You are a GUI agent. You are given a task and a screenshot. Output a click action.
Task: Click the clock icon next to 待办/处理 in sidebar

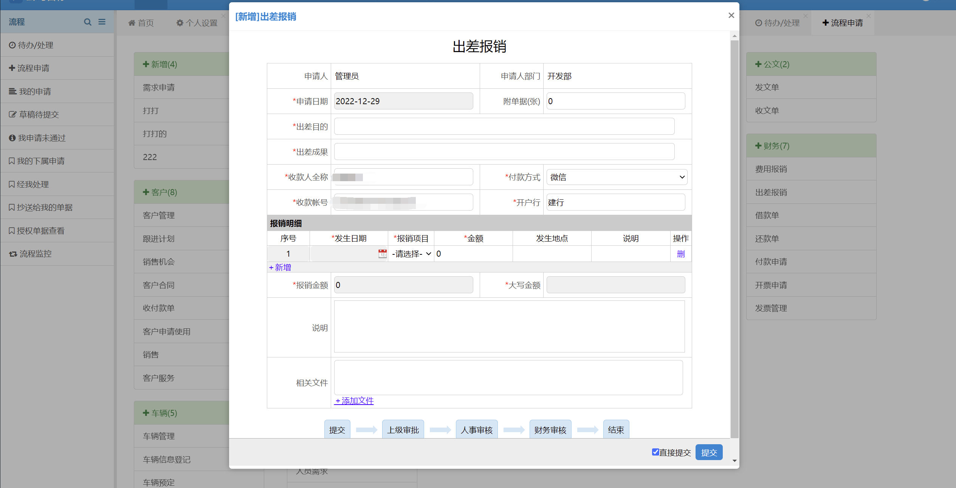click(x=12, y=45)
